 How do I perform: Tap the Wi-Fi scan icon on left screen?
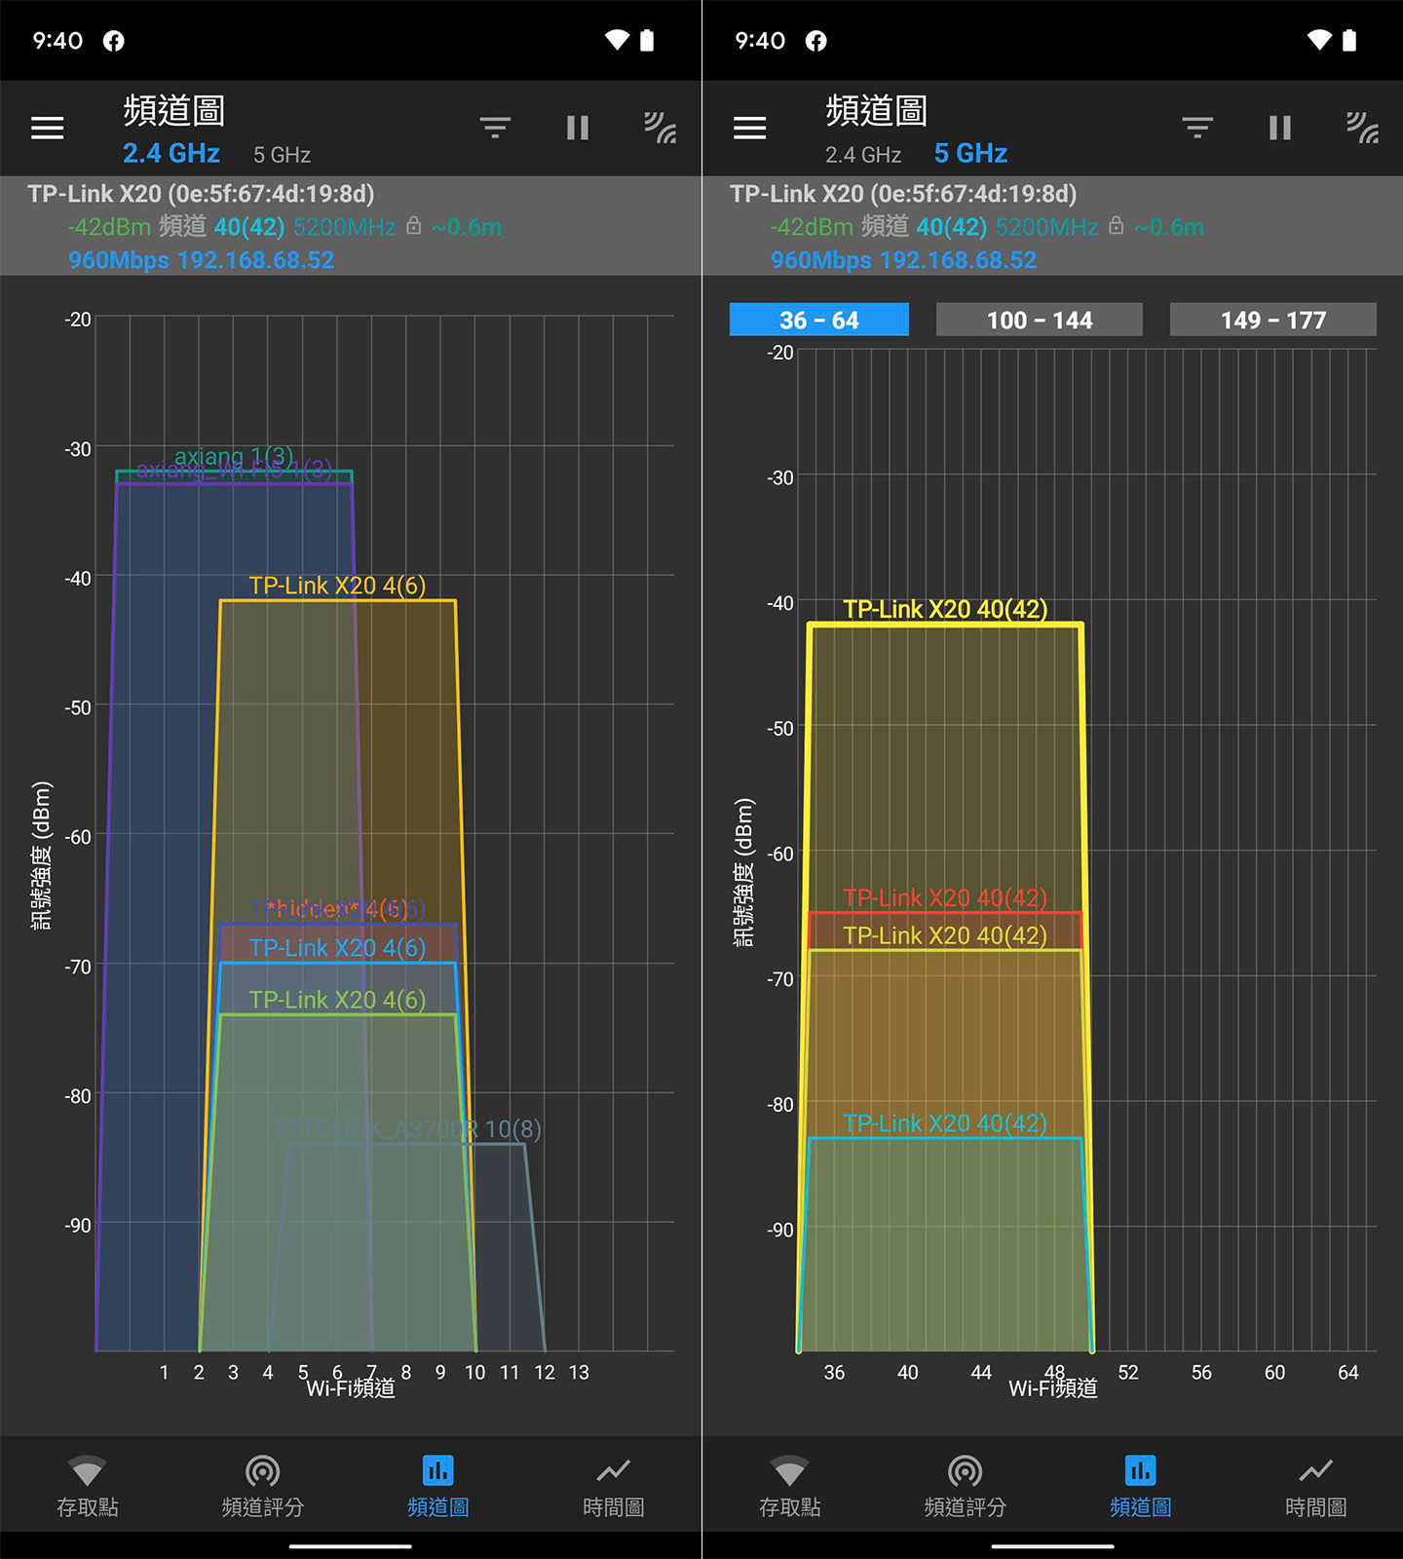click(x=660, y=128)
